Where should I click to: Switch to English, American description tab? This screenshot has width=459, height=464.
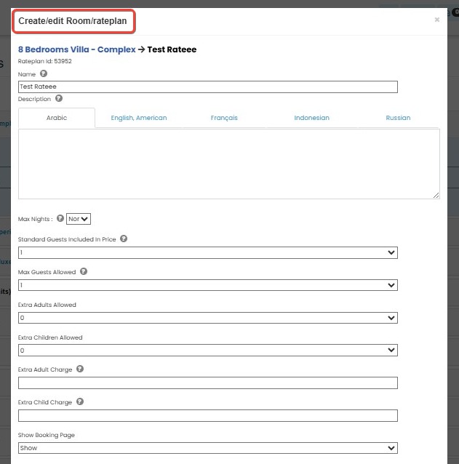(x=139, y=118)
